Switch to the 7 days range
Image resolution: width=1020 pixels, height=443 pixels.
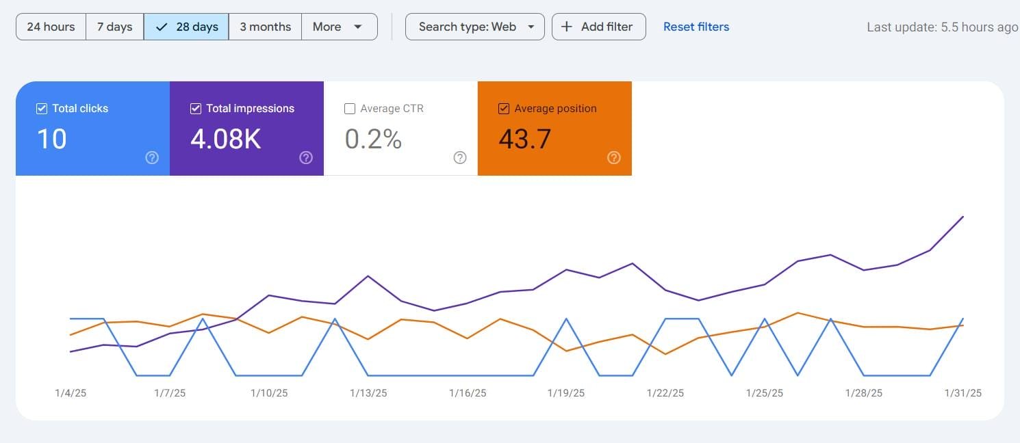[114, 27]
